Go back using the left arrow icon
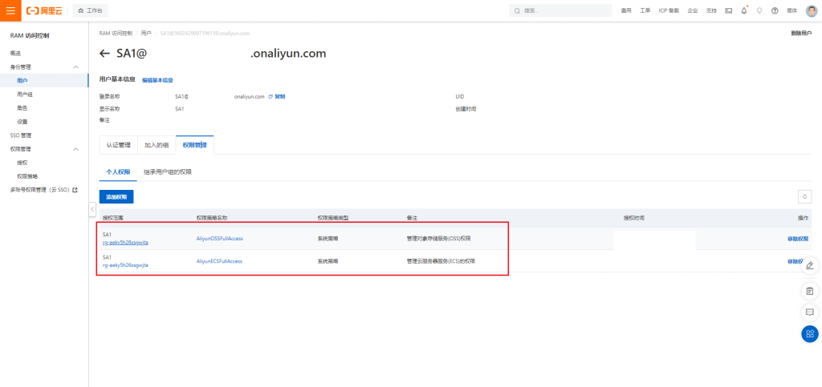Viewport: 822px width, 387px height. click(x=104, y=54)
